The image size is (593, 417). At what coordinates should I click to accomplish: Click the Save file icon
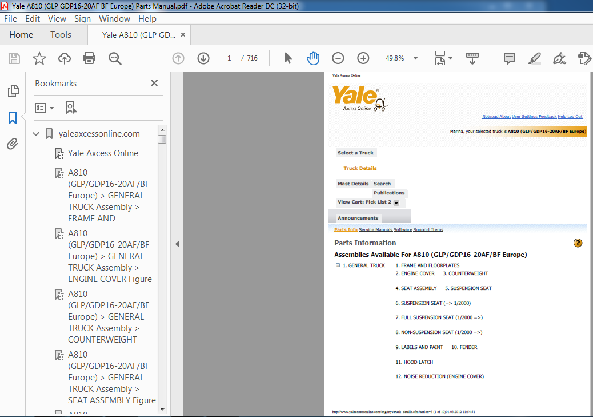[x=14, y=58]
